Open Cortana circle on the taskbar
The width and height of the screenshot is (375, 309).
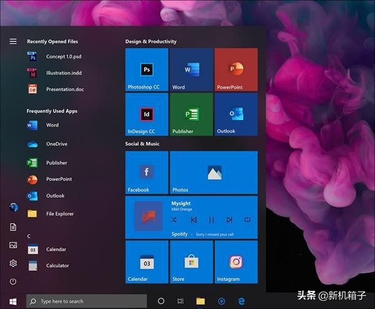[x=161, y=301]
